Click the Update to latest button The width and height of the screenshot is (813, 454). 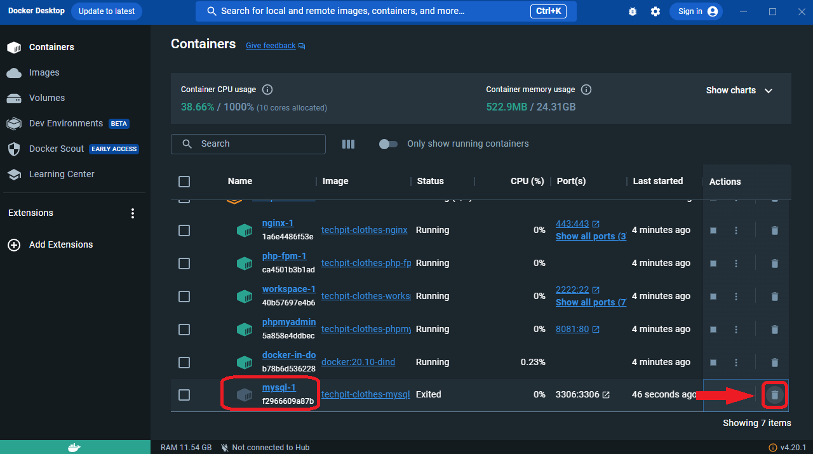click(x=107, y=11)
